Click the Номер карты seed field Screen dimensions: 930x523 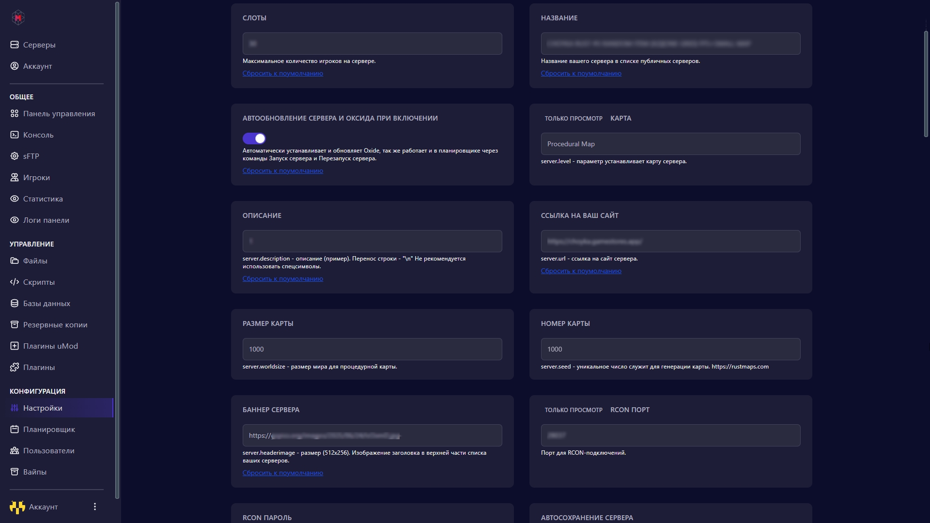coord(670,349)
